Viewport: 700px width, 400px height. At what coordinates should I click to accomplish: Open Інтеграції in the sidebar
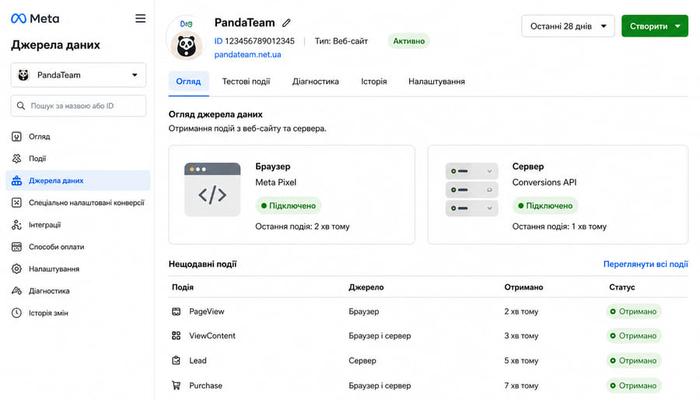click(78, 225)
